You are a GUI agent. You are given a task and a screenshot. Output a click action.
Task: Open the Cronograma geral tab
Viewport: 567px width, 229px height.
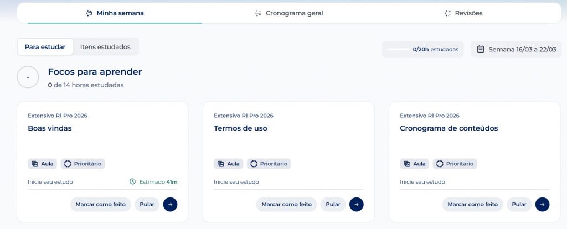tap(294, 13)
